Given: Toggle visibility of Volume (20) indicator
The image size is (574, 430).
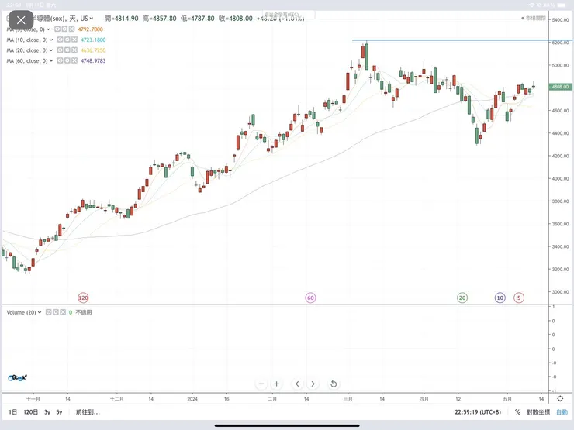Looking at the screenshot, I should (x=48, y=312).
